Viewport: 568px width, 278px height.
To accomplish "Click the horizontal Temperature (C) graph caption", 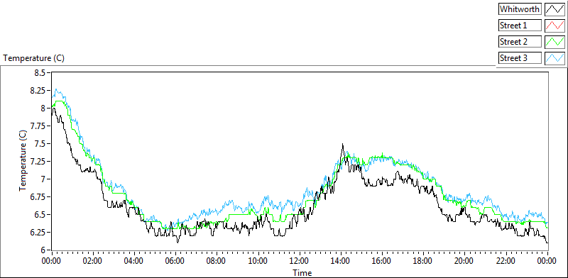I will tap(33, 58).
